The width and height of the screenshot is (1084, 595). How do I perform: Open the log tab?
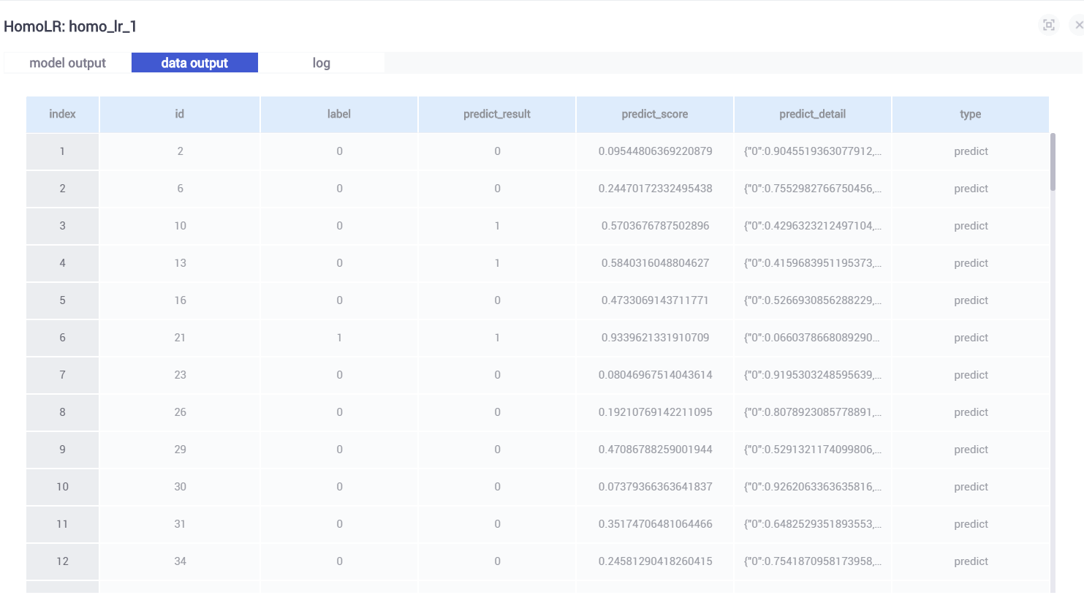[321, 63]
